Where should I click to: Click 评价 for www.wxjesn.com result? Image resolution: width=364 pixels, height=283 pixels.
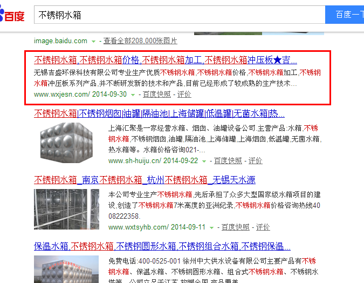[x=184, y=95]
